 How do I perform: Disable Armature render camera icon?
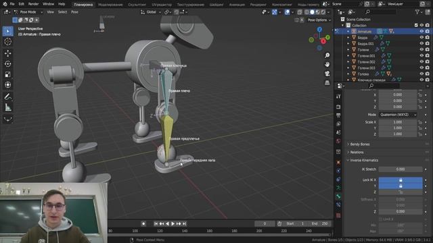[x=427, y=32]
